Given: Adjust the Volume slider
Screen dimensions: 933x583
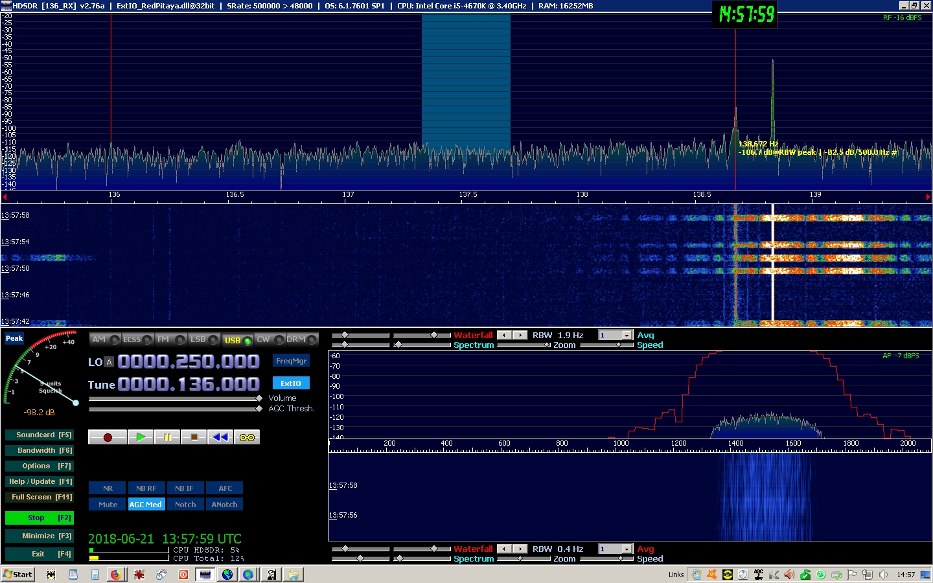Looking at the screenshot, I should coord(175,398).
